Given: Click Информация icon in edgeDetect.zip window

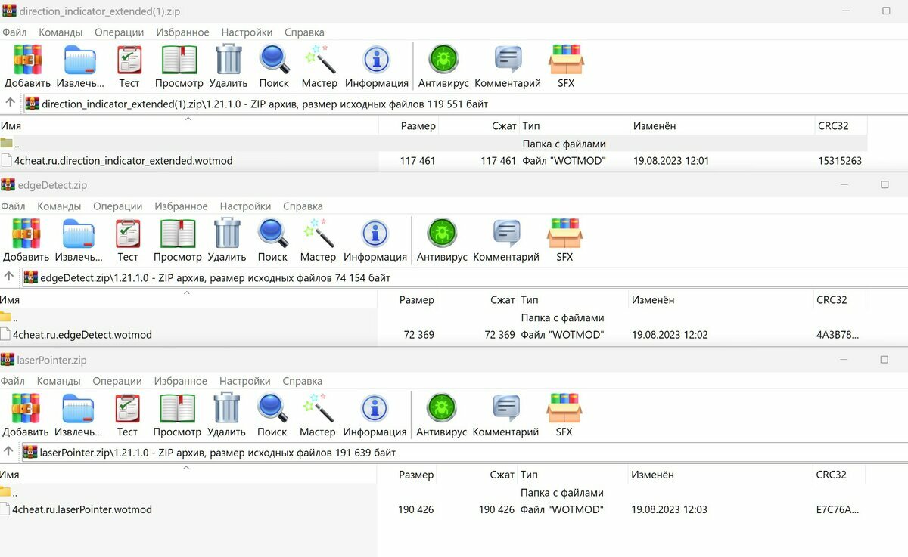Looking at the screenshot, I should pyautogui.click(x=375, y=234).
